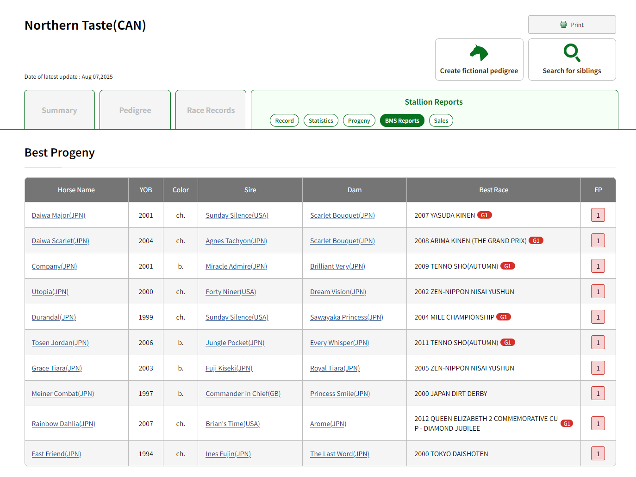
Task: Open dam Dream Vision(JPN) link
Action: tap(338, 292)
